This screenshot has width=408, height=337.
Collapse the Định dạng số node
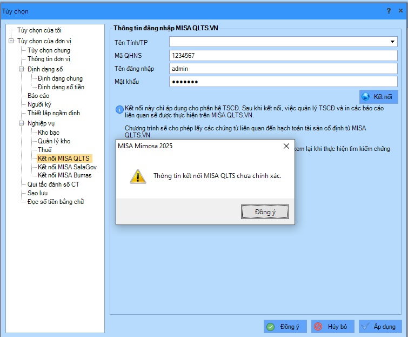[x=21, y=69]
